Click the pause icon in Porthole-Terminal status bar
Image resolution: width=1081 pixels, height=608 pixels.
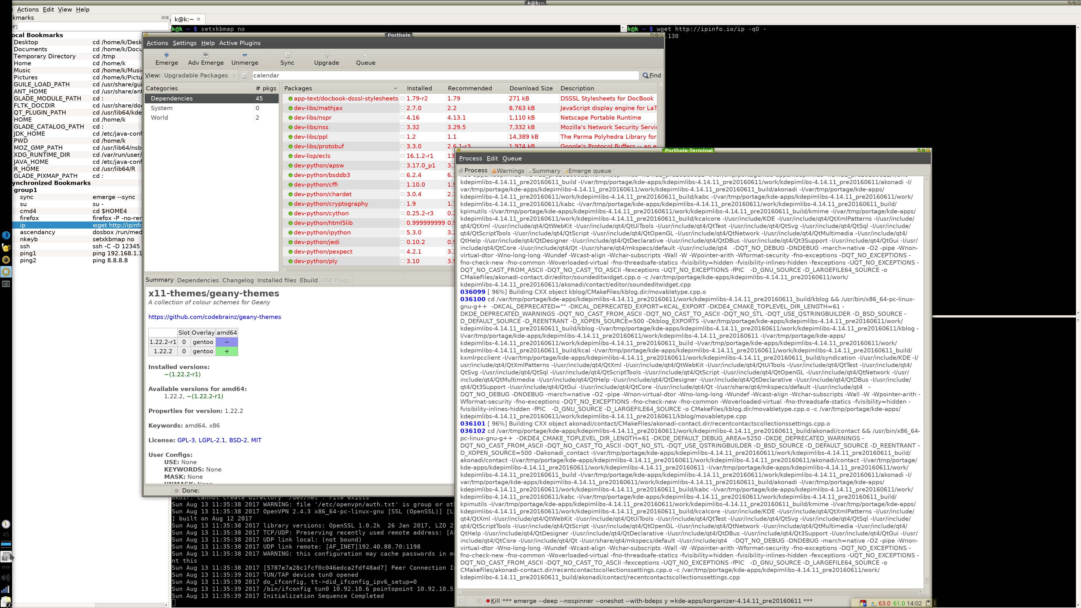click(x=461, y=601)
